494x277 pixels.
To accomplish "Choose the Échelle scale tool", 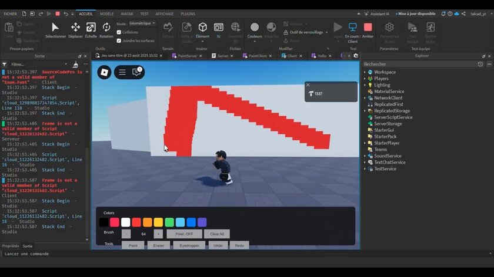I will pyautogui.click(x=91, y=30).
